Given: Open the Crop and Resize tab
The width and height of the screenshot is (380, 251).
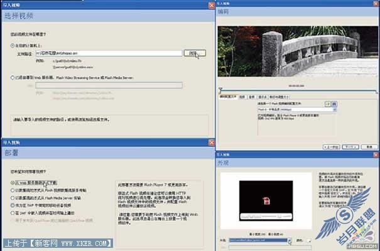Looking at the screenshot, I should point(279,97).
